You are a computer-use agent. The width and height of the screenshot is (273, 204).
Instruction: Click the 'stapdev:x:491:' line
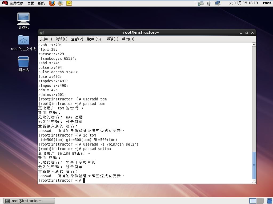pos(53,81)
